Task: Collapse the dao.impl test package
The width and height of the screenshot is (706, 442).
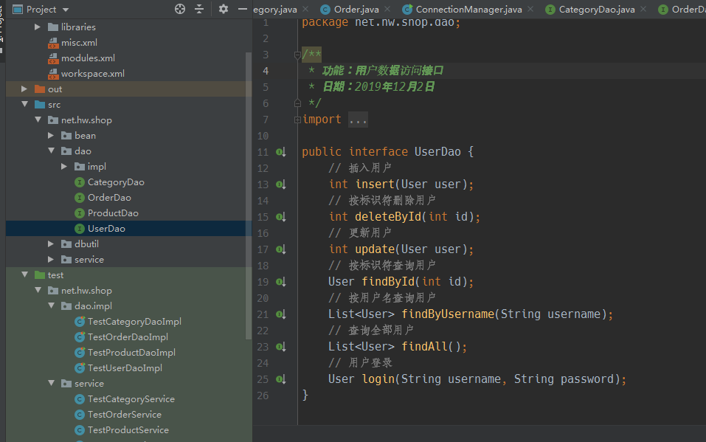Action: tap(51, 306)
